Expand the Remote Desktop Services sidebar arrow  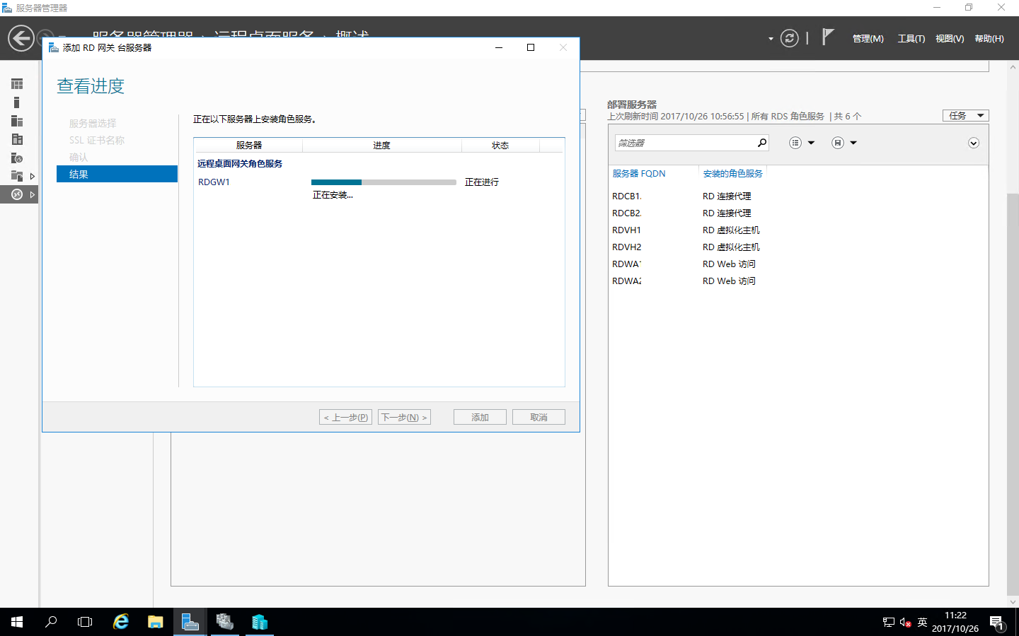pos(33,194)
